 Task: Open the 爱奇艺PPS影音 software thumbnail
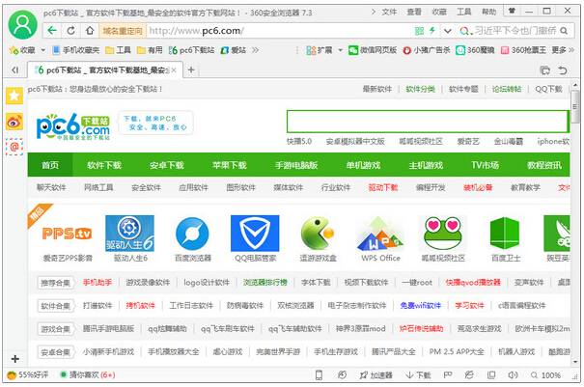[68, 238]
